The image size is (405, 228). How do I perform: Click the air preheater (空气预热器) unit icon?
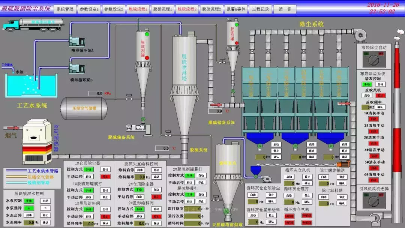[x=37, y=141]
